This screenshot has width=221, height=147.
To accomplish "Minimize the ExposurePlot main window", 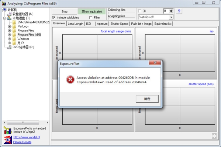I will 197,3.
